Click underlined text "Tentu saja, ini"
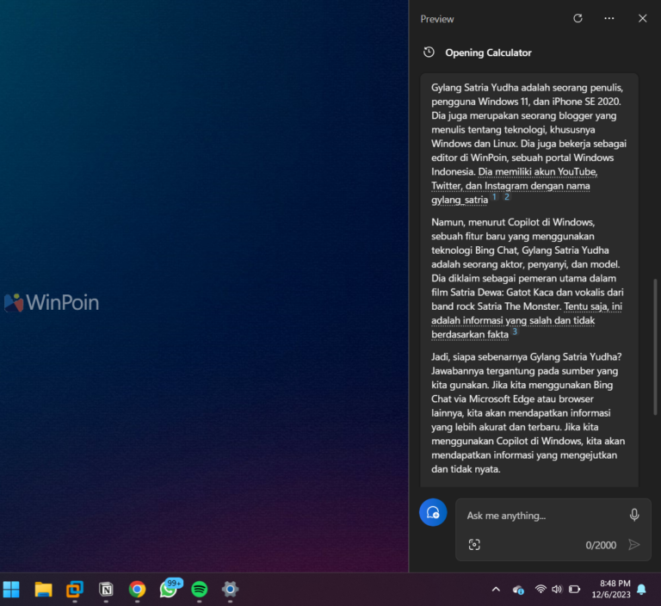Viewport: 661px width, 606px height. click(593, 306)
